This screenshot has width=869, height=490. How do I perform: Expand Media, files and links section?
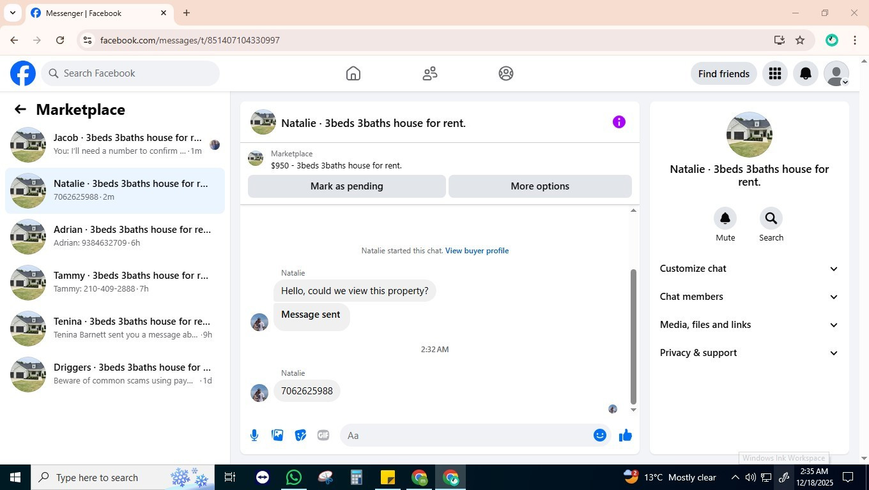pos(749,325)
